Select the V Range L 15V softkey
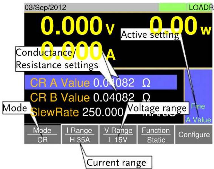Screen dimensions: 214x169 [x=118, y=134]
